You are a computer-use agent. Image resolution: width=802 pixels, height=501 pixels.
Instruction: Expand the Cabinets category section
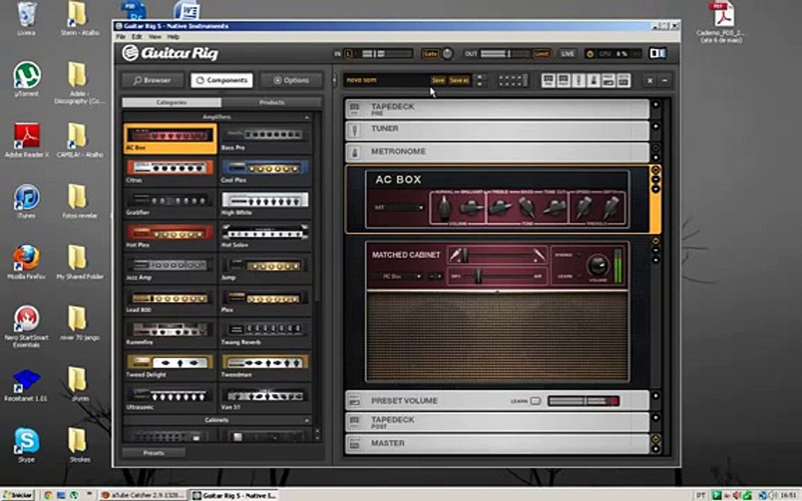coord(307,420)
